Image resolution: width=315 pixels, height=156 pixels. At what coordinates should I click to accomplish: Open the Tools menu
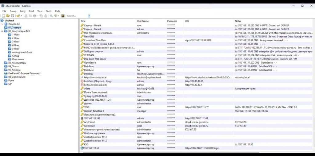(49, 11)
